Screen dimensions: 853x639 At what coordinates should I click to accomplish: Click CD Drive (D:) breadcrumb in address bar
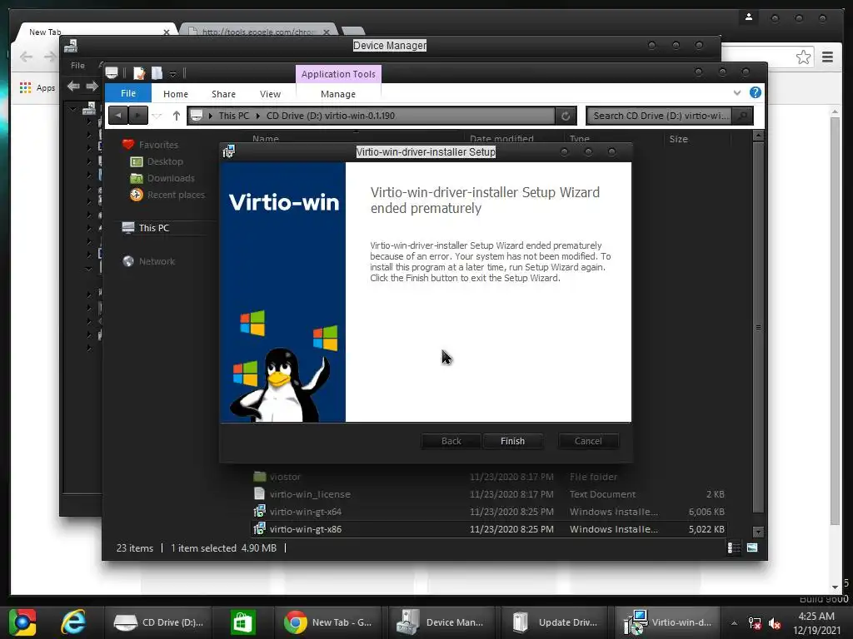[x=330, y=116]
